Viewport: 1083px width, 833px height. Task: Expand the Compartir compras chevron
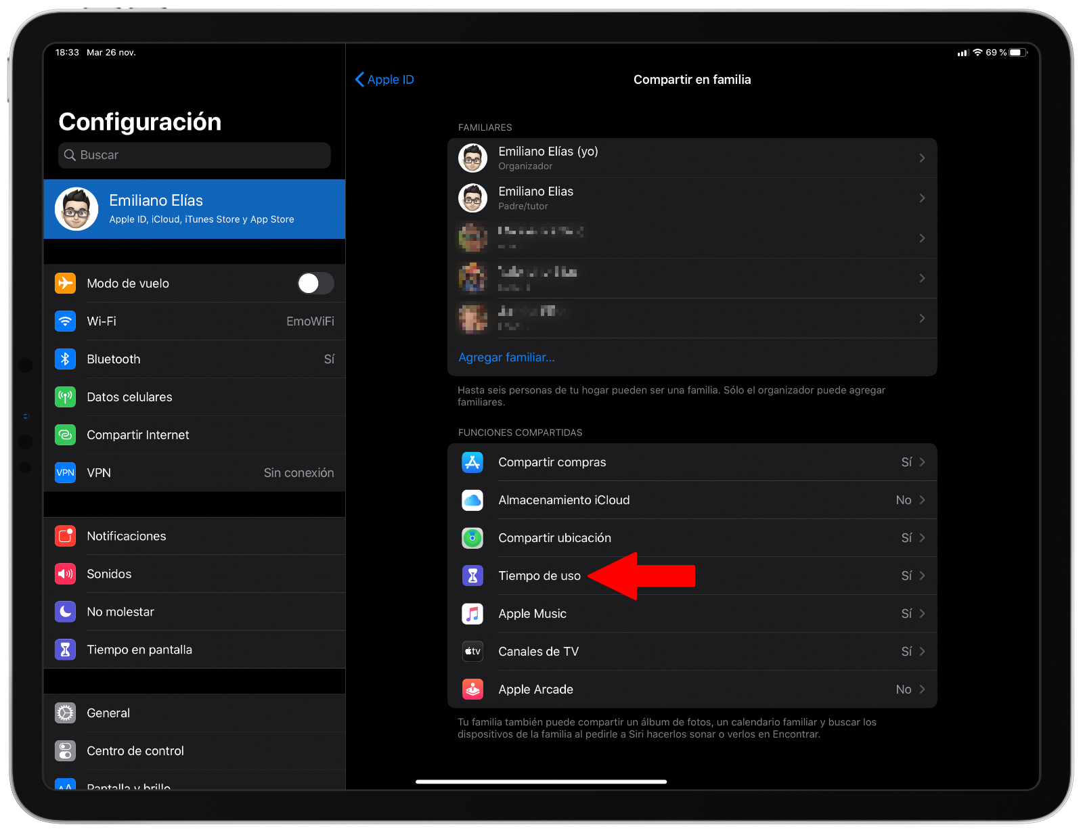click(922, 462)
